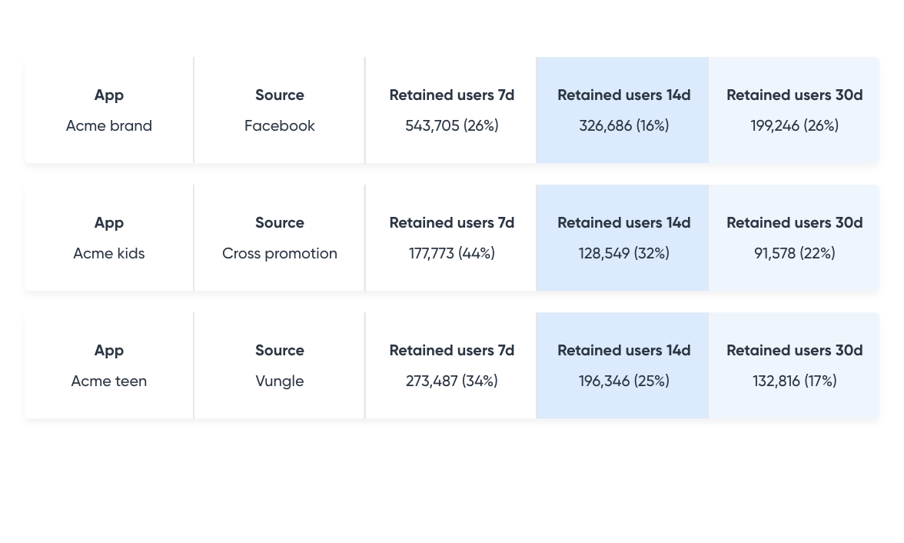904x543 pixels.
Task: Select the 543,705 (26%) retained value
Action: coord(452,126)
